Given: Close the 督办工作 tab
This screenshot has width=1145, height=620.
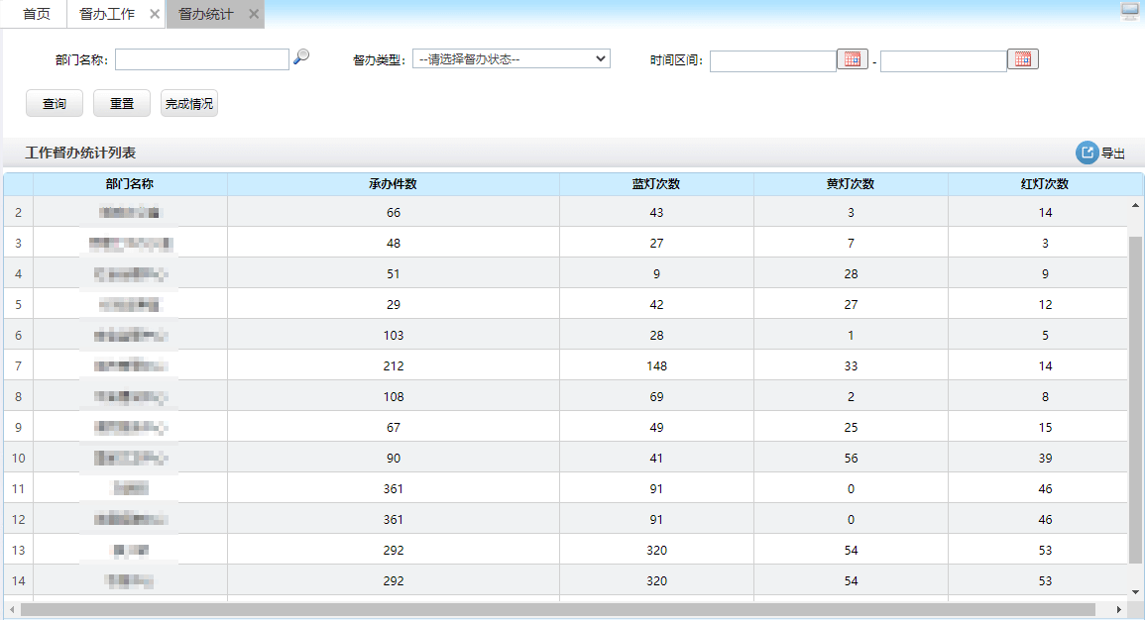Looking at the screenshot, I should click(x=154, y=14).
